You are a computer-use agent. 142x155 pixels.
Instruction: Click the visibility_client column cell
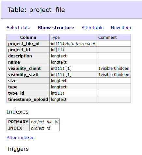[x=28, y=69]
